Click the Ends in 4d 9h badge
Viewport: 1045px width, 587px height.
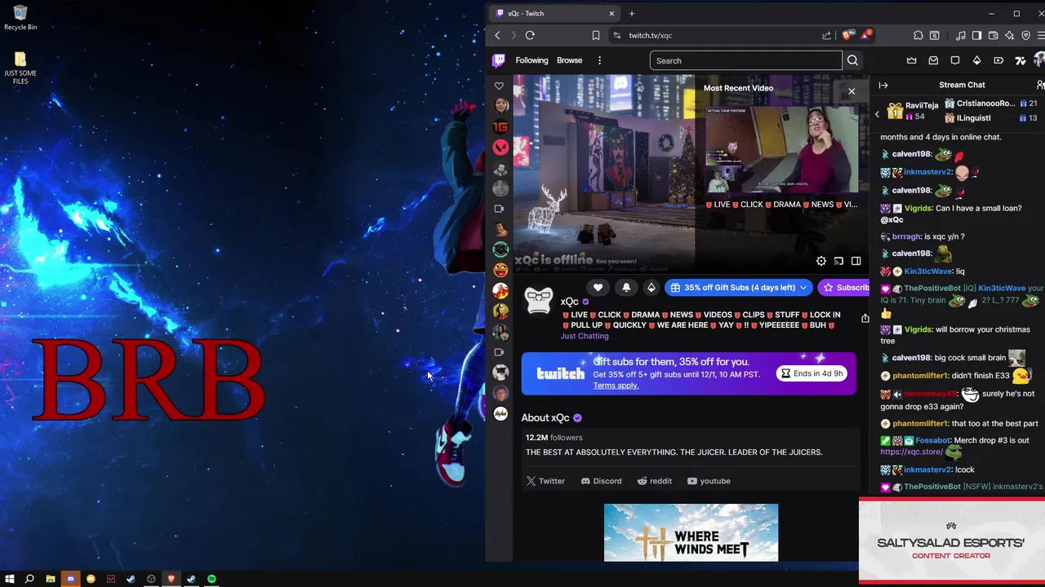tap(812, 373)
